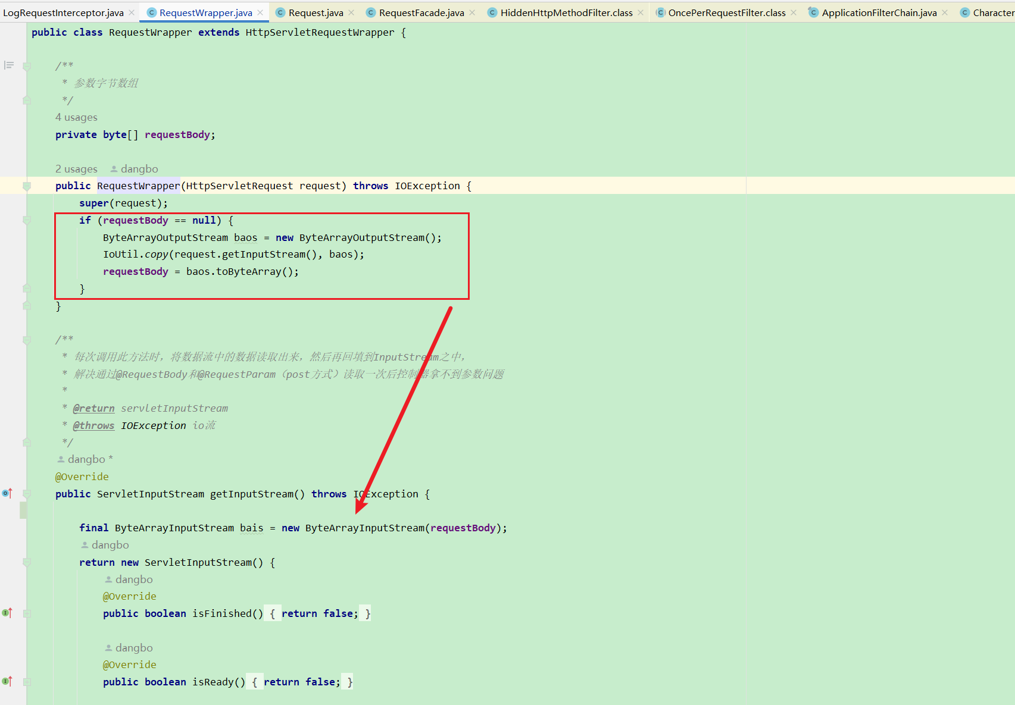Click the implements gutter icon beside isFinished()
Viewport: 1015px width, 705px height.
point(7,613)
